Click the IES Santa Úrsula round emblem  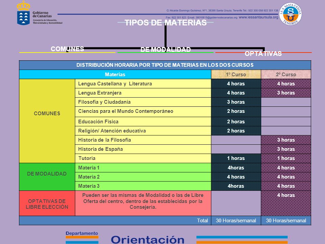click(290, 14)
